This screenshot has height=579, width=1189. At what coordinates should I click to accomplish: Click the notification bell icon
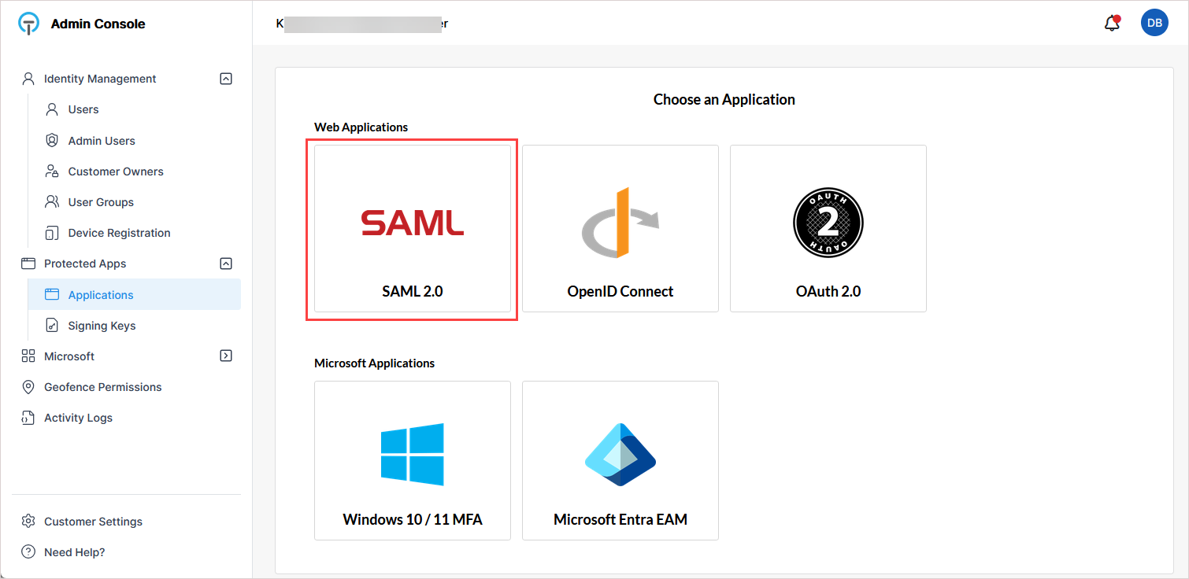(x=1112, y=24)
